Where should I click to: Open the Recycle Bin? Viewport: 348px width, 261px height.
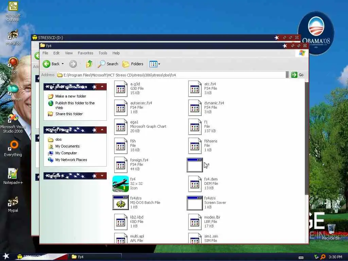point(331,232)
